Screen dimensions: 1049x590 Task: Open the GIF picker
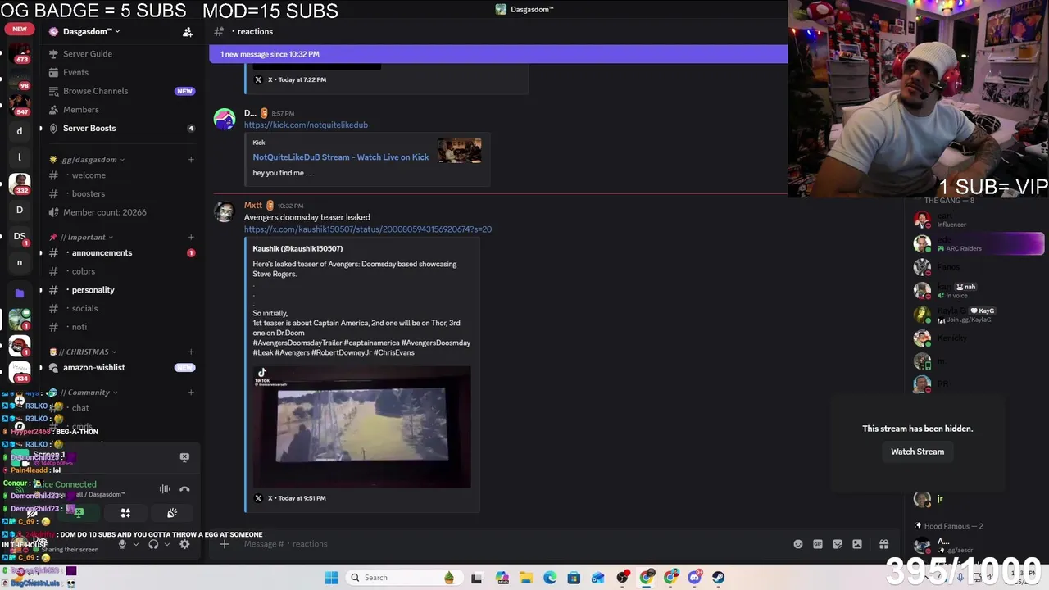click(817, 544)
